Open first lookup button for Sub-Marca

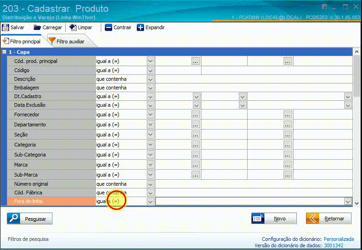coord(196,175)
